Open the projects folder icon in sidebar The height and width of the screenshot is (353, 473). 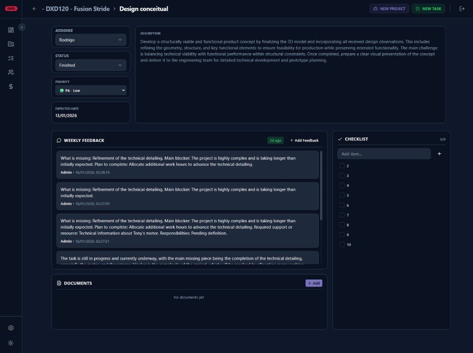[11, 44]
